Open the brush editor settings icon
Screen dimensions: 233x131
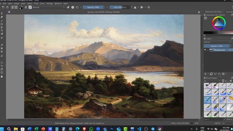tap(26, 7)
